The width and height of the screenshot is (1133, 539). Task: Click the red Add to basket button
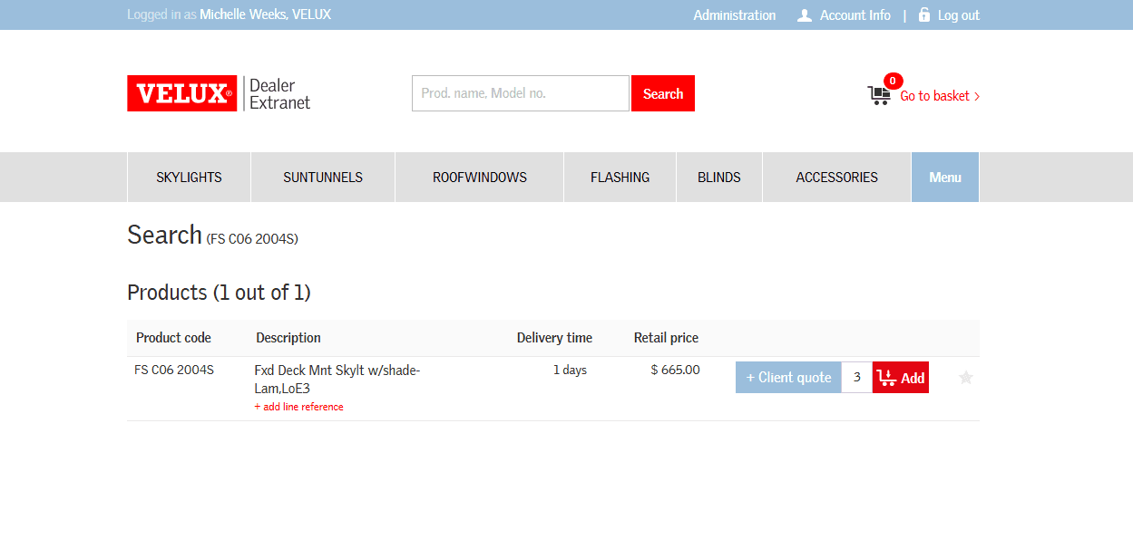901,378
